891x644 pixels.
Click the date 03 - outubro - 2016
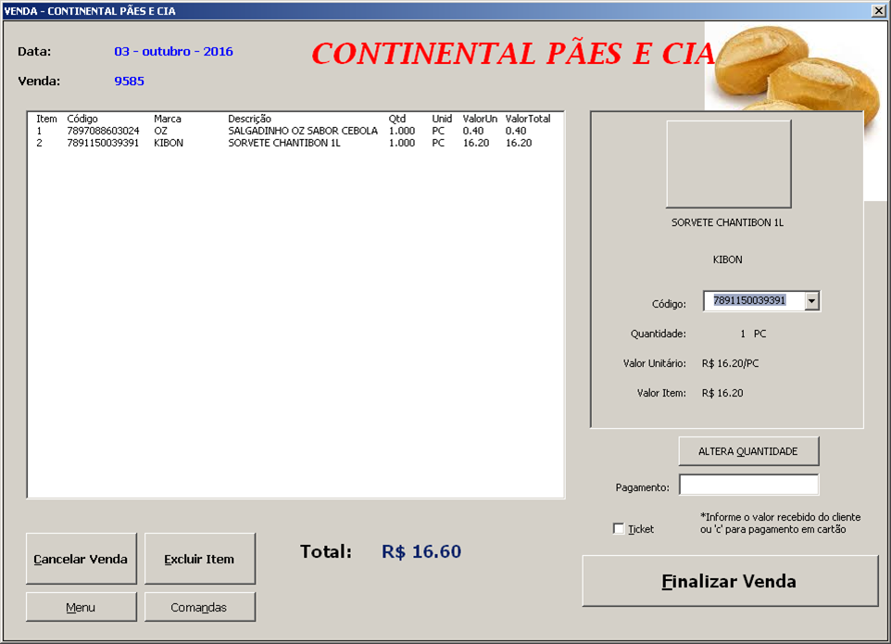pos(173,51)
